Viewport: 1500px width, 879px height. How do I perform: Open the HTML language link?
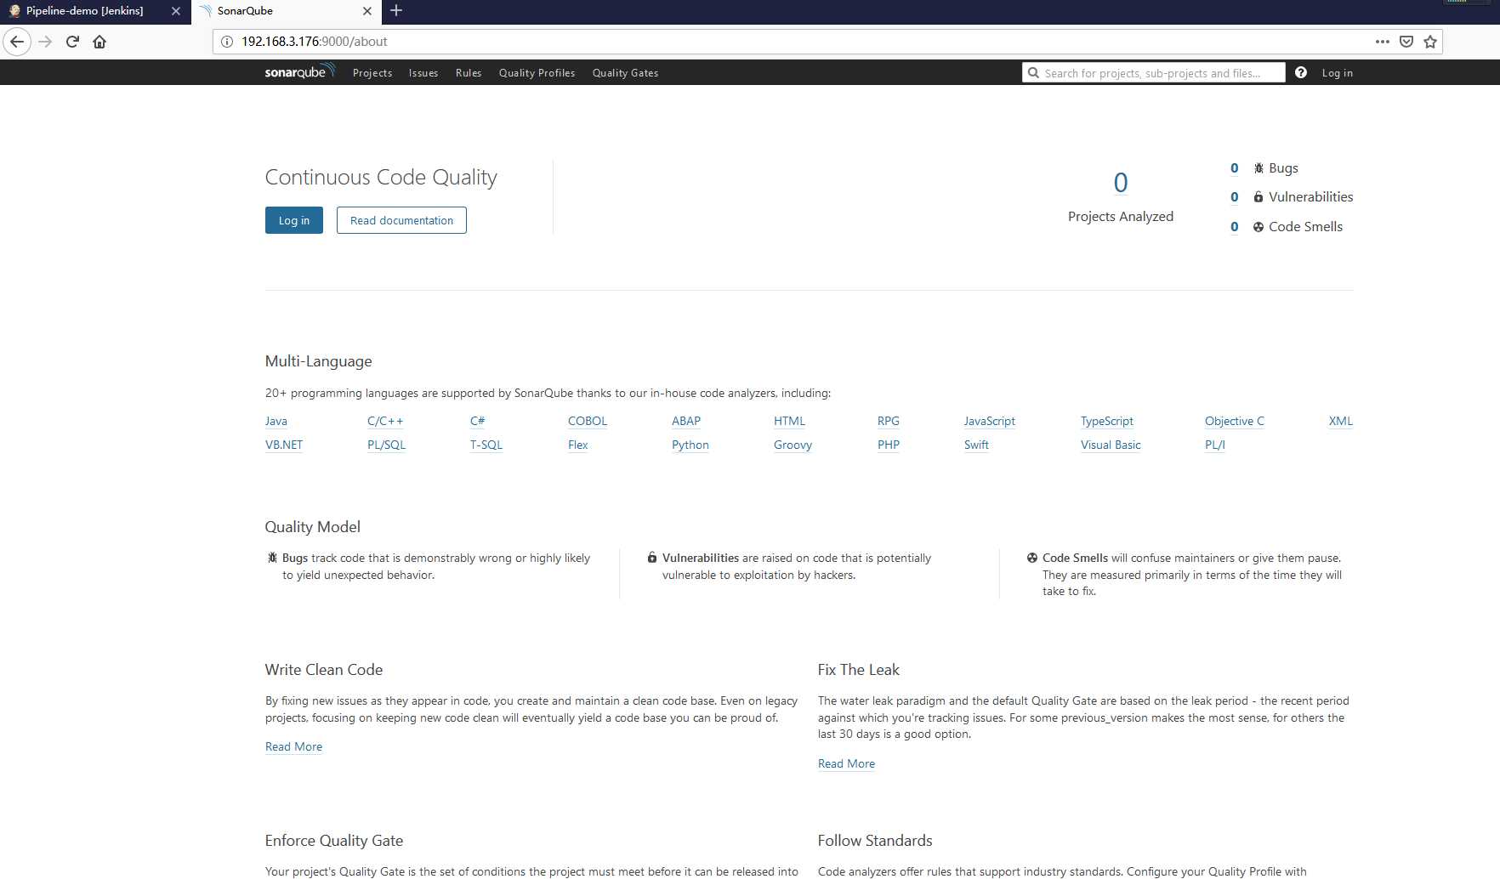coord(789,421)
